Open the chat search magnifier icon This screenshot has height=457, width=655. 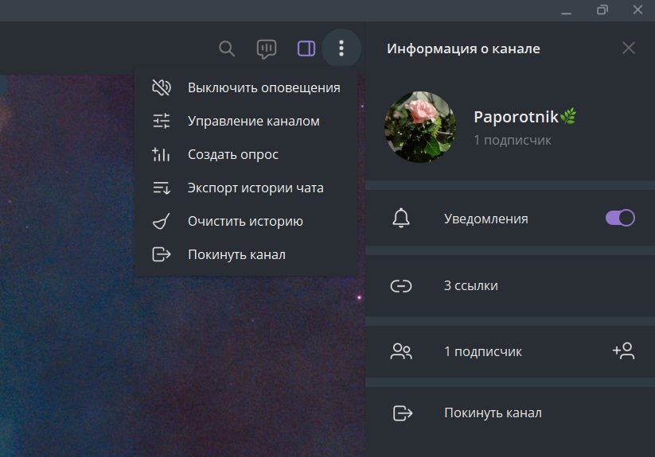227,48
